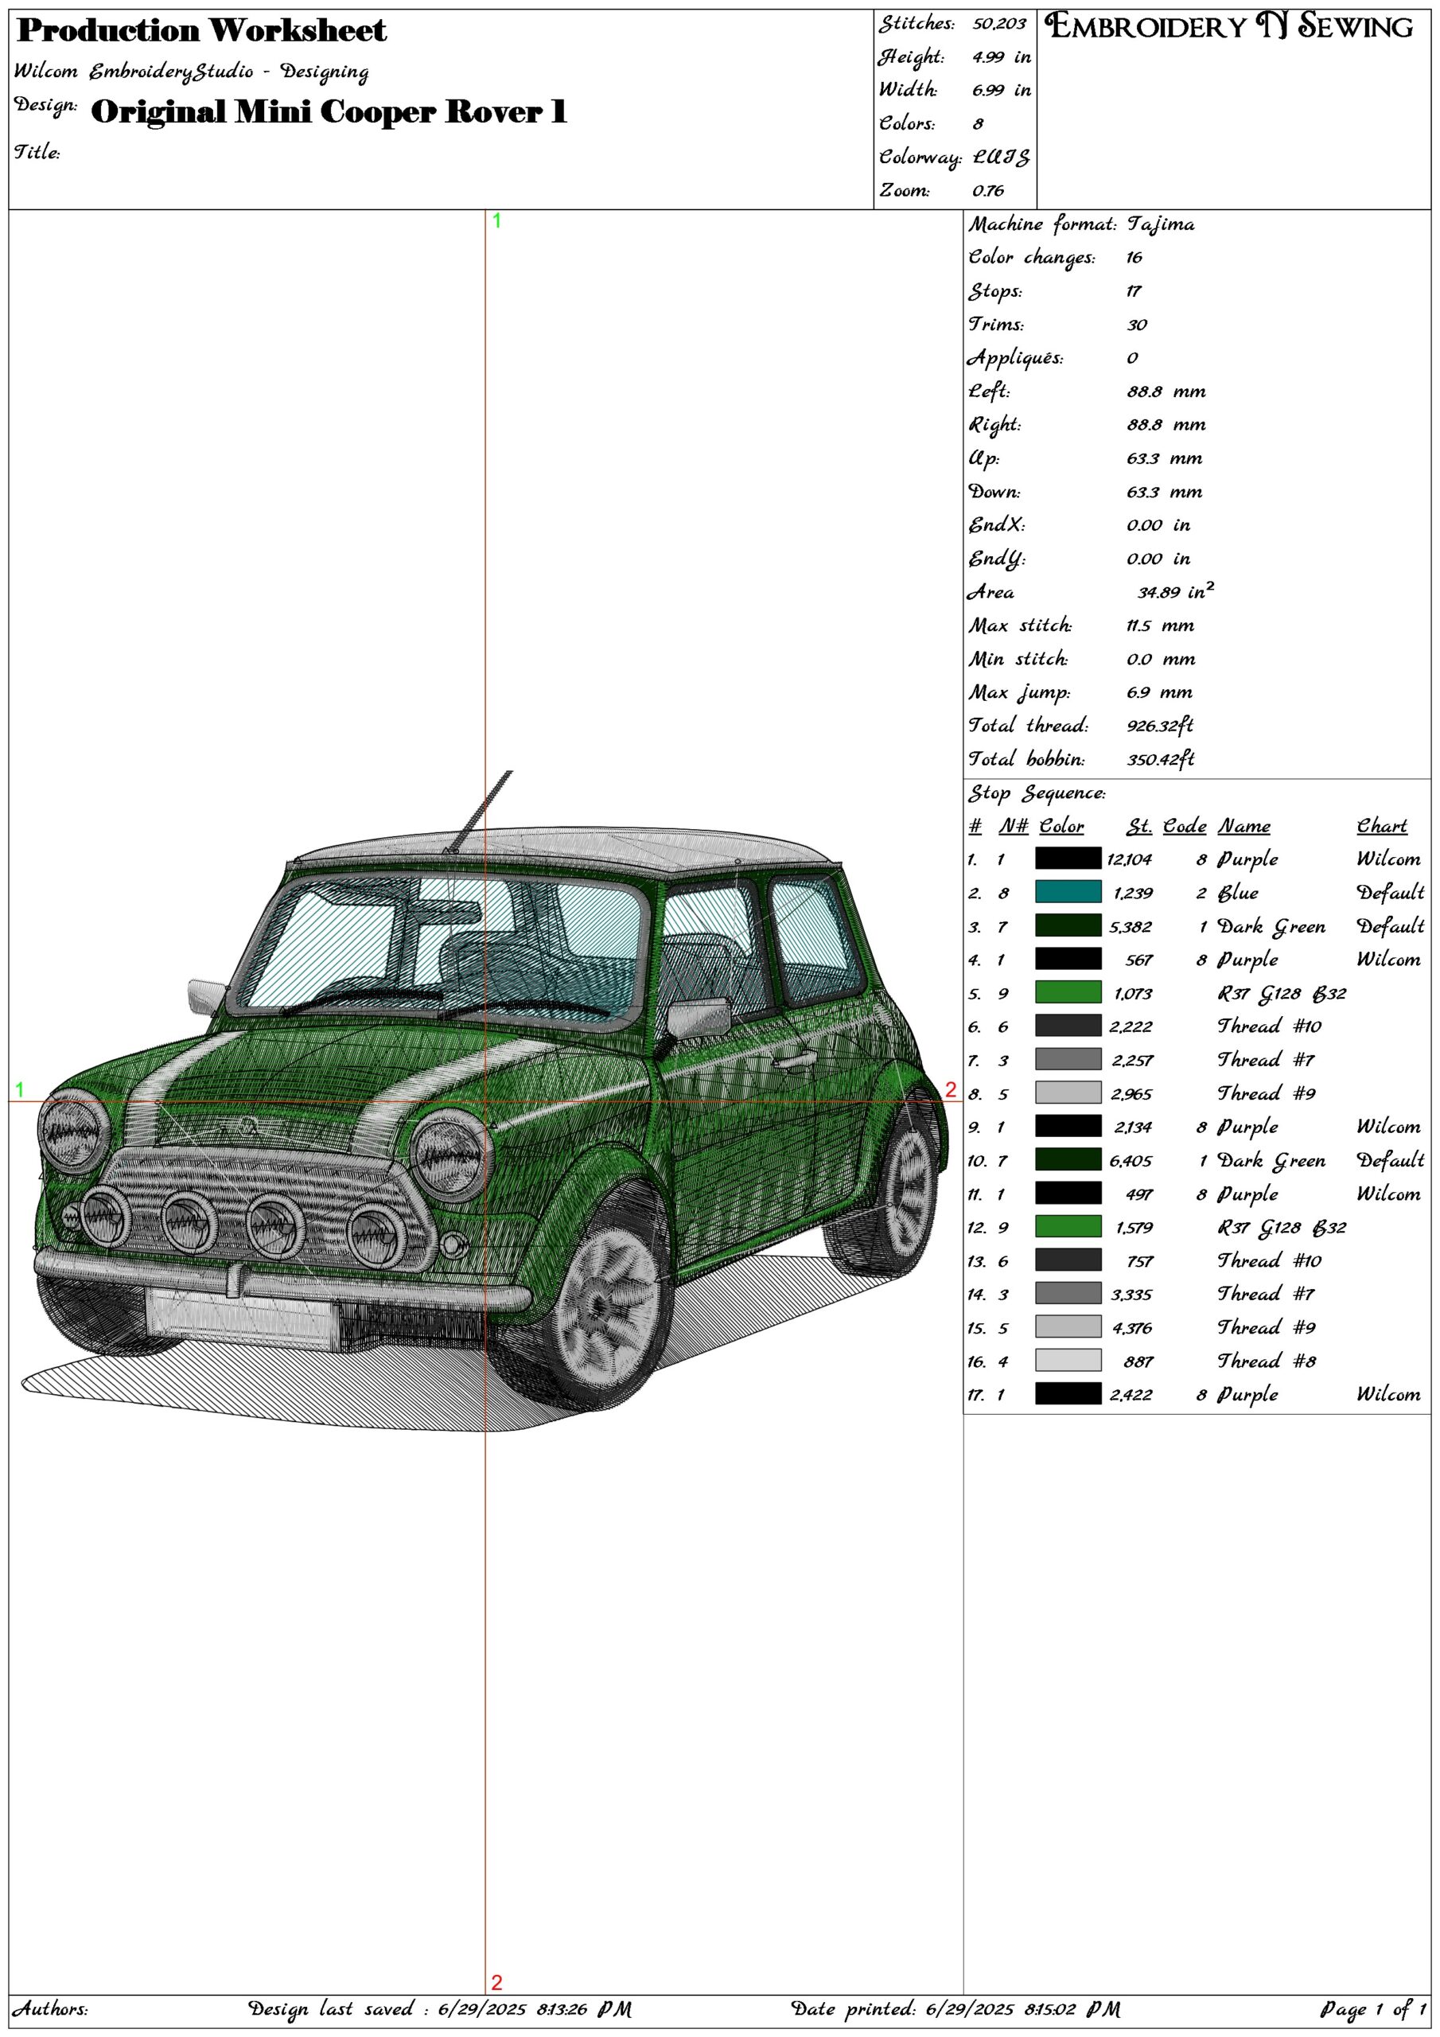
Task: Click the 'N#' column header
Action: [x=1014, y=826]
